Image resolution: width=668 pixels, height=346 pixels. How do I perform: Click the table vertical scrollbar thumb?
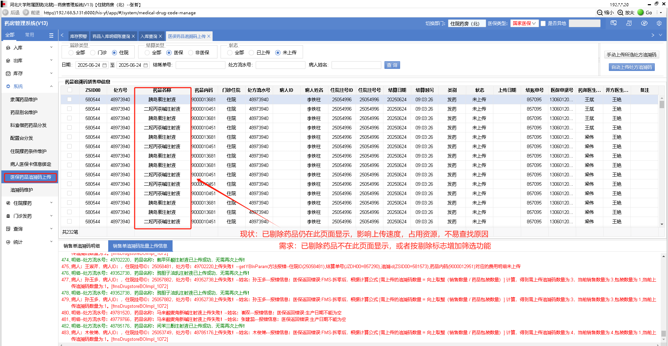point(662,104)
